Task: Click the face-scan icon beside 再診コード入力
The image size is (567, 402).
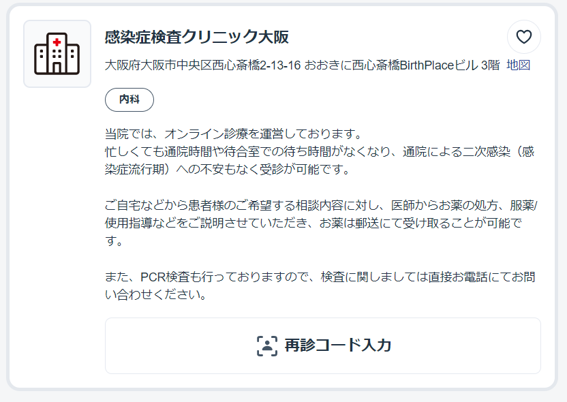Action: (x=267, y=345)
